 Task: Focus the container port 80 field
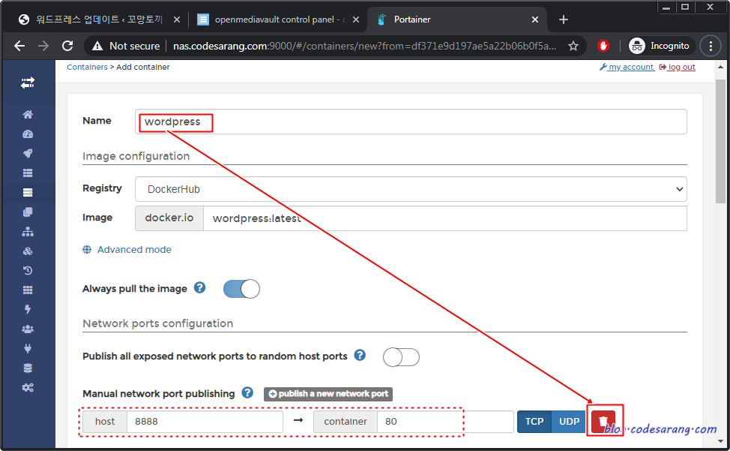[x=445, y=422]
